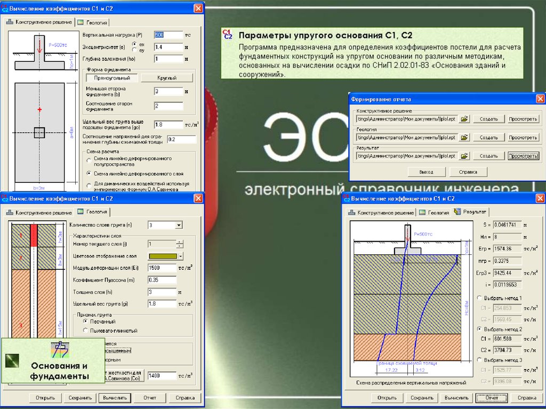The image size is (546, 409).
Task: Browse for Конструктивное решение report file
Action: pyautogui.click(x=464, y=119)
